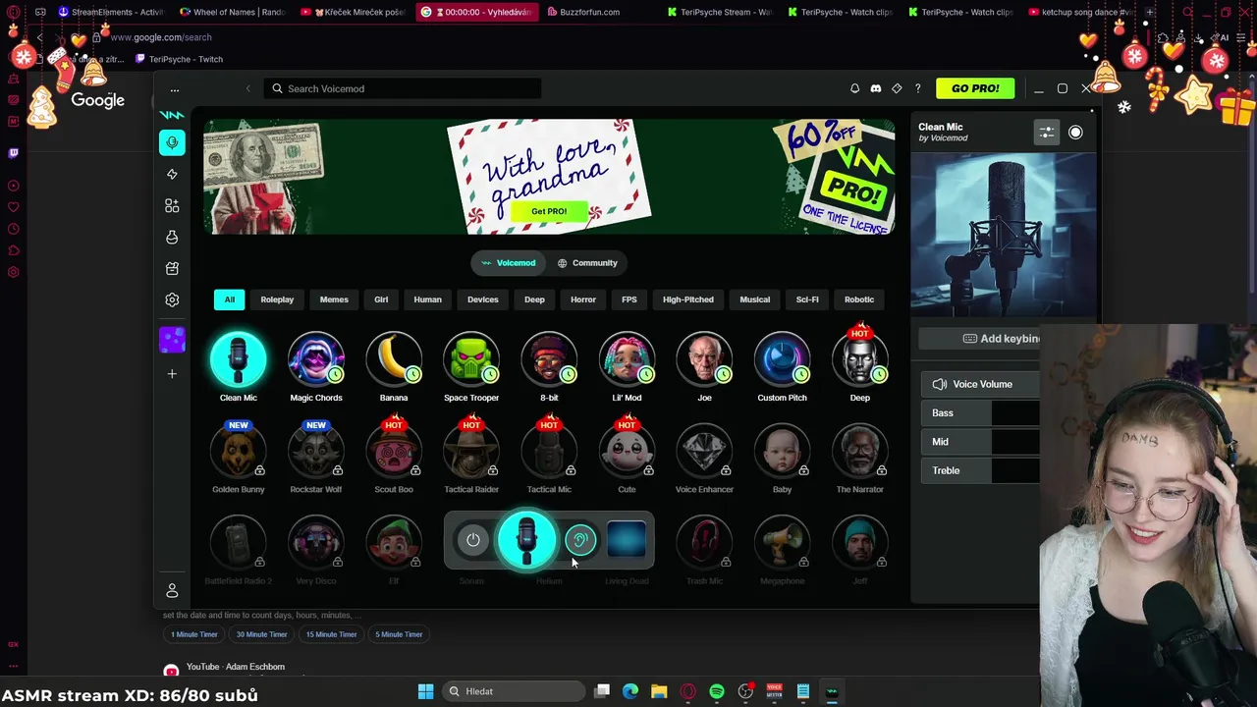
Task: Adjust the Treble slider
Action: [1015, 470]
